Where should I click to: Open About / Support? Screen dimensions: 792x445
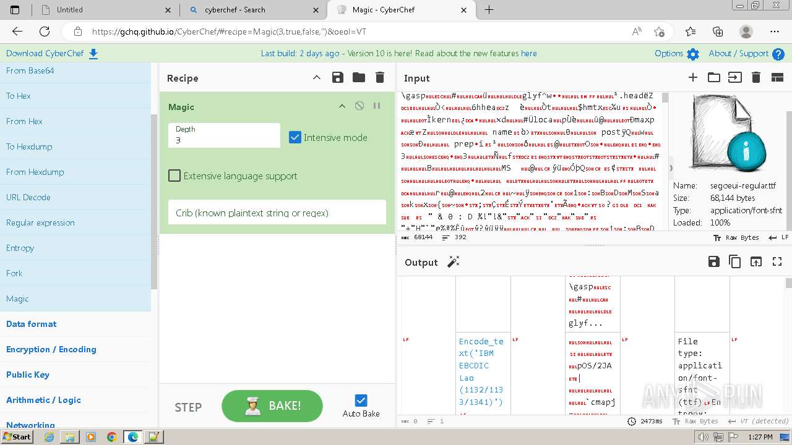tap(747, 54)
